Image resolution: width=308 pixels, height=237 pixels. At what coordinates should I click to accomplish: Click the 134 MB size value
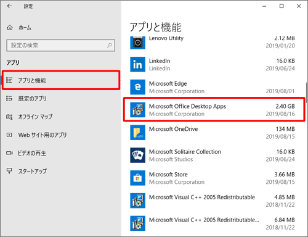click(x=285, y=129)
